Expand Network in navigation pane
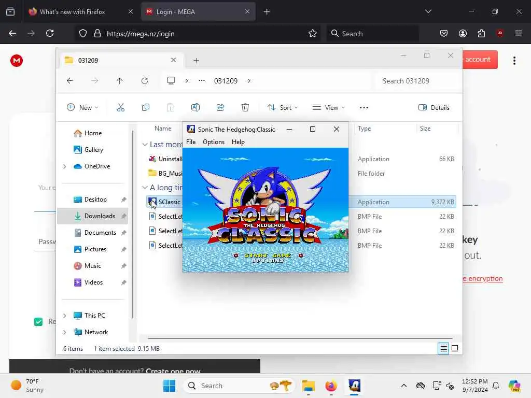The image size is (531, 398). coord(64,332)
